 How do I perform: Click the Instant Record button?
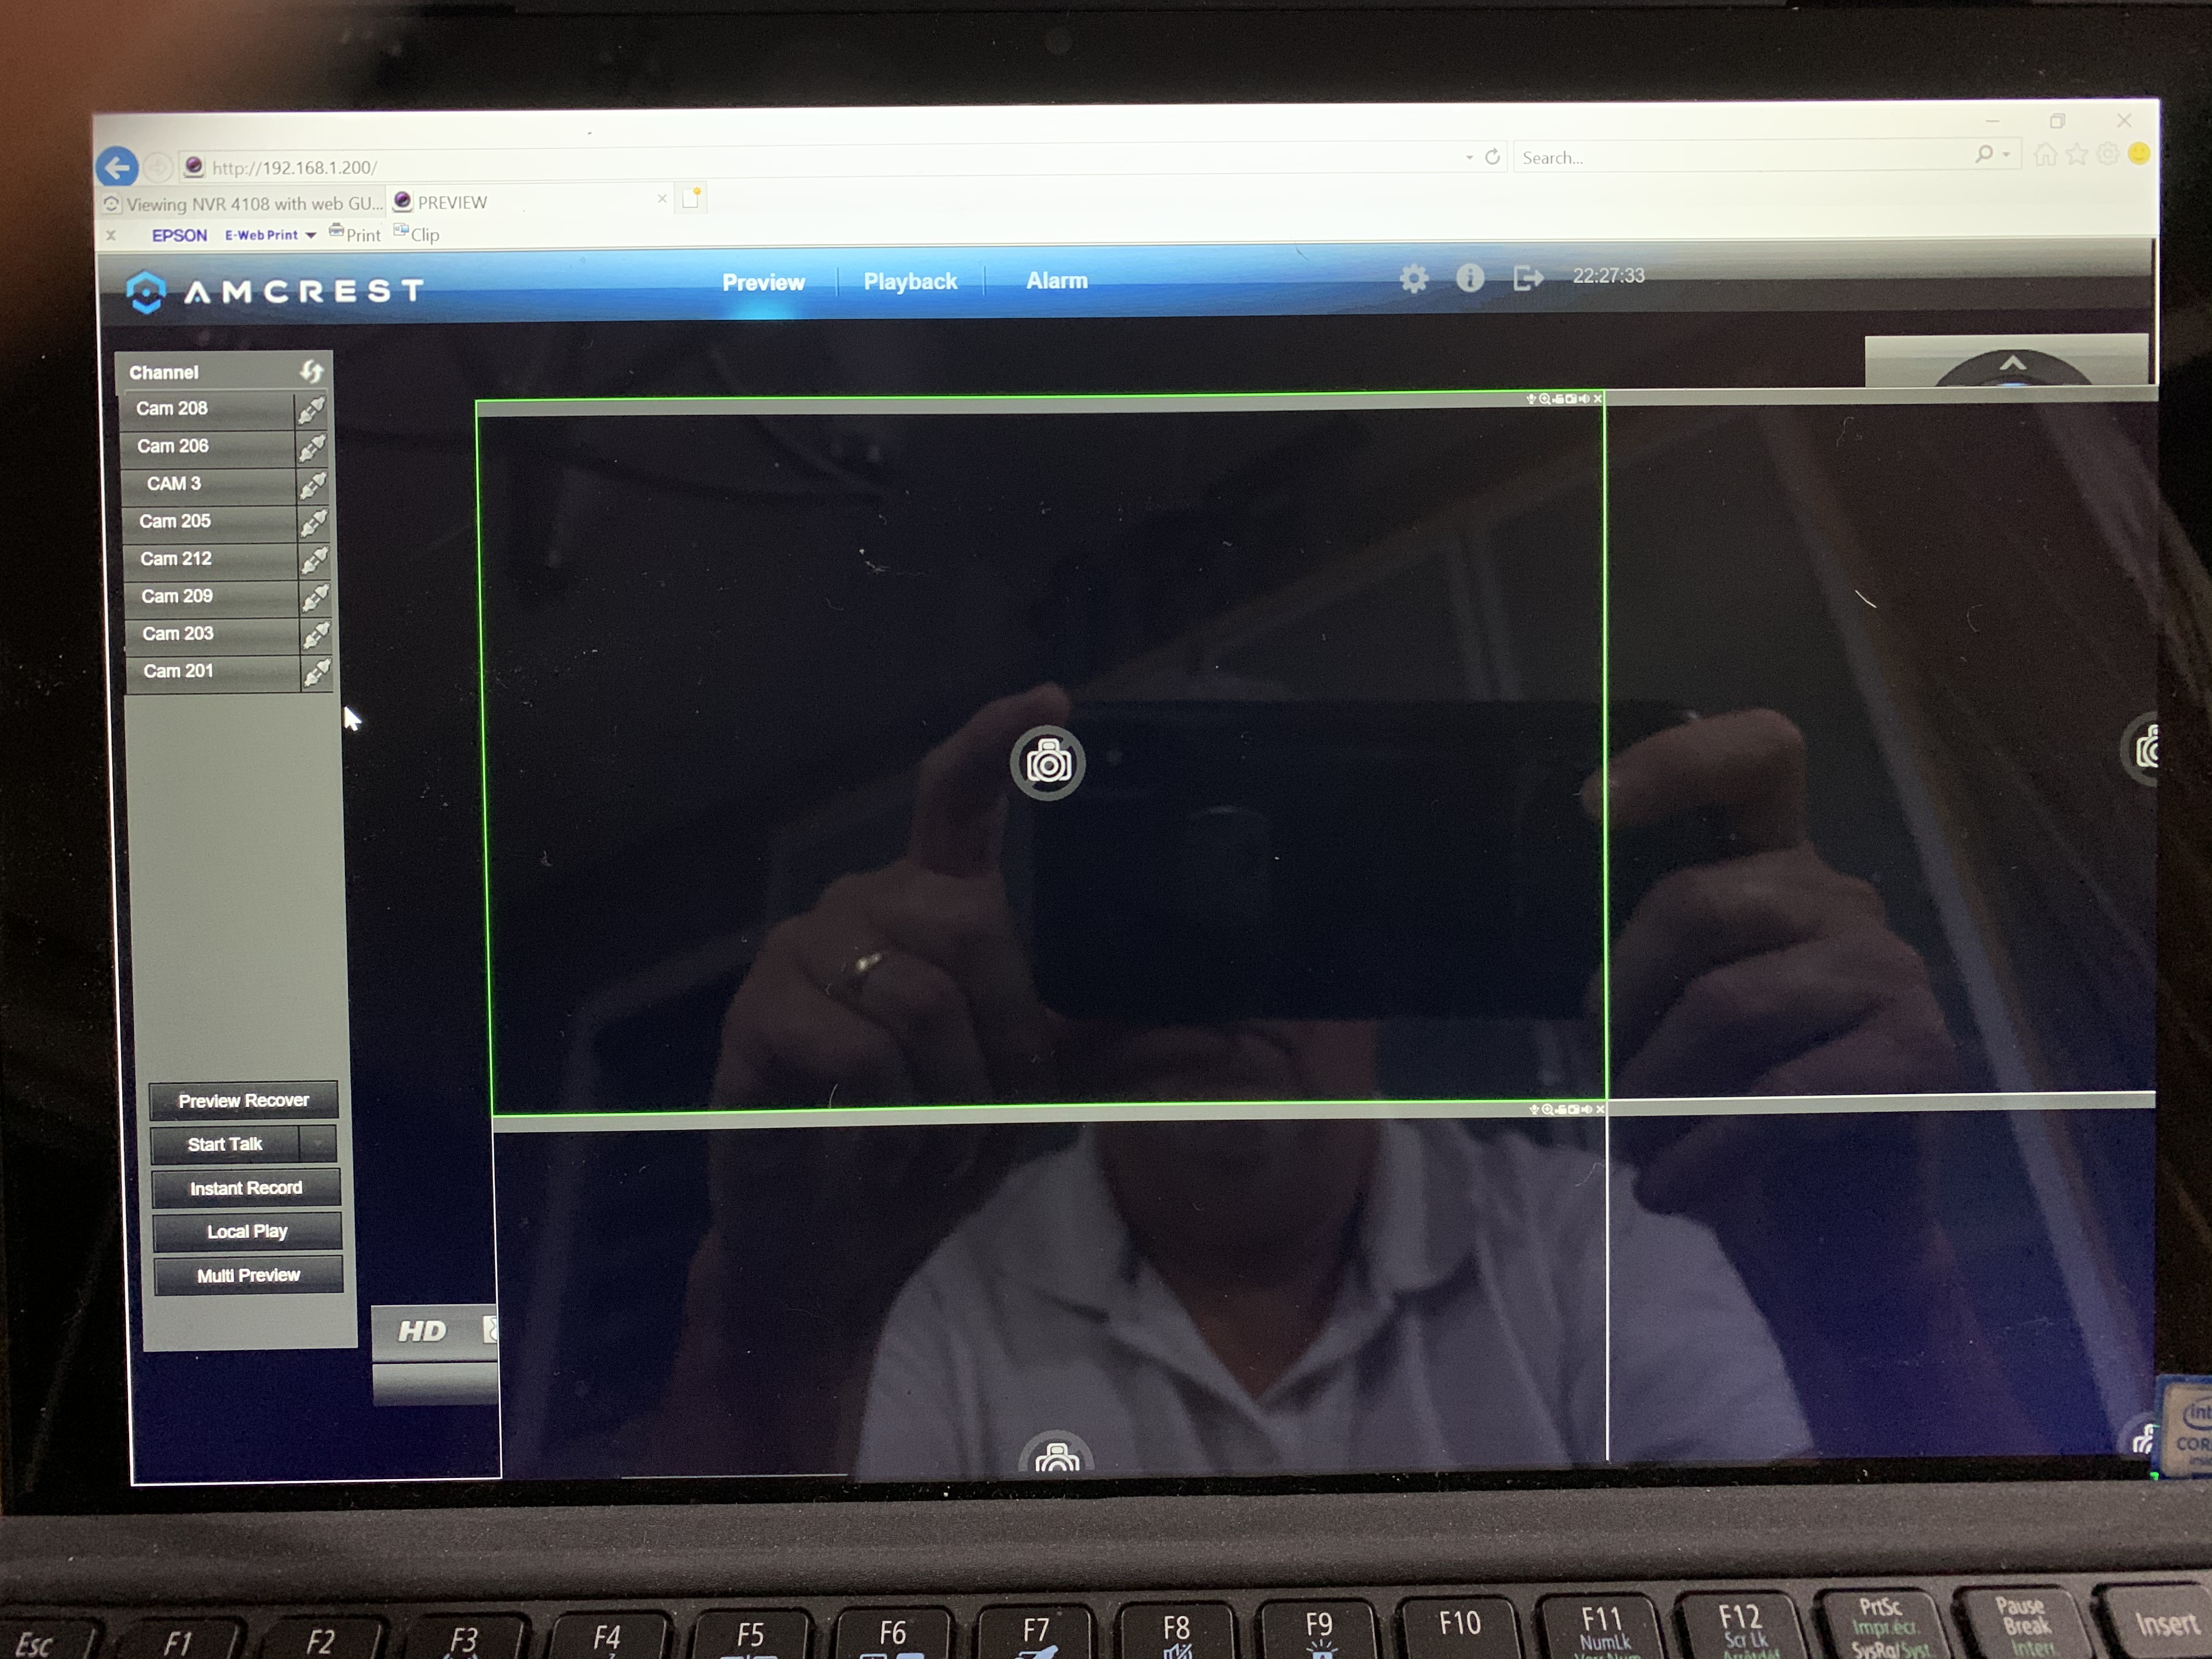[x=246, y=1188]
